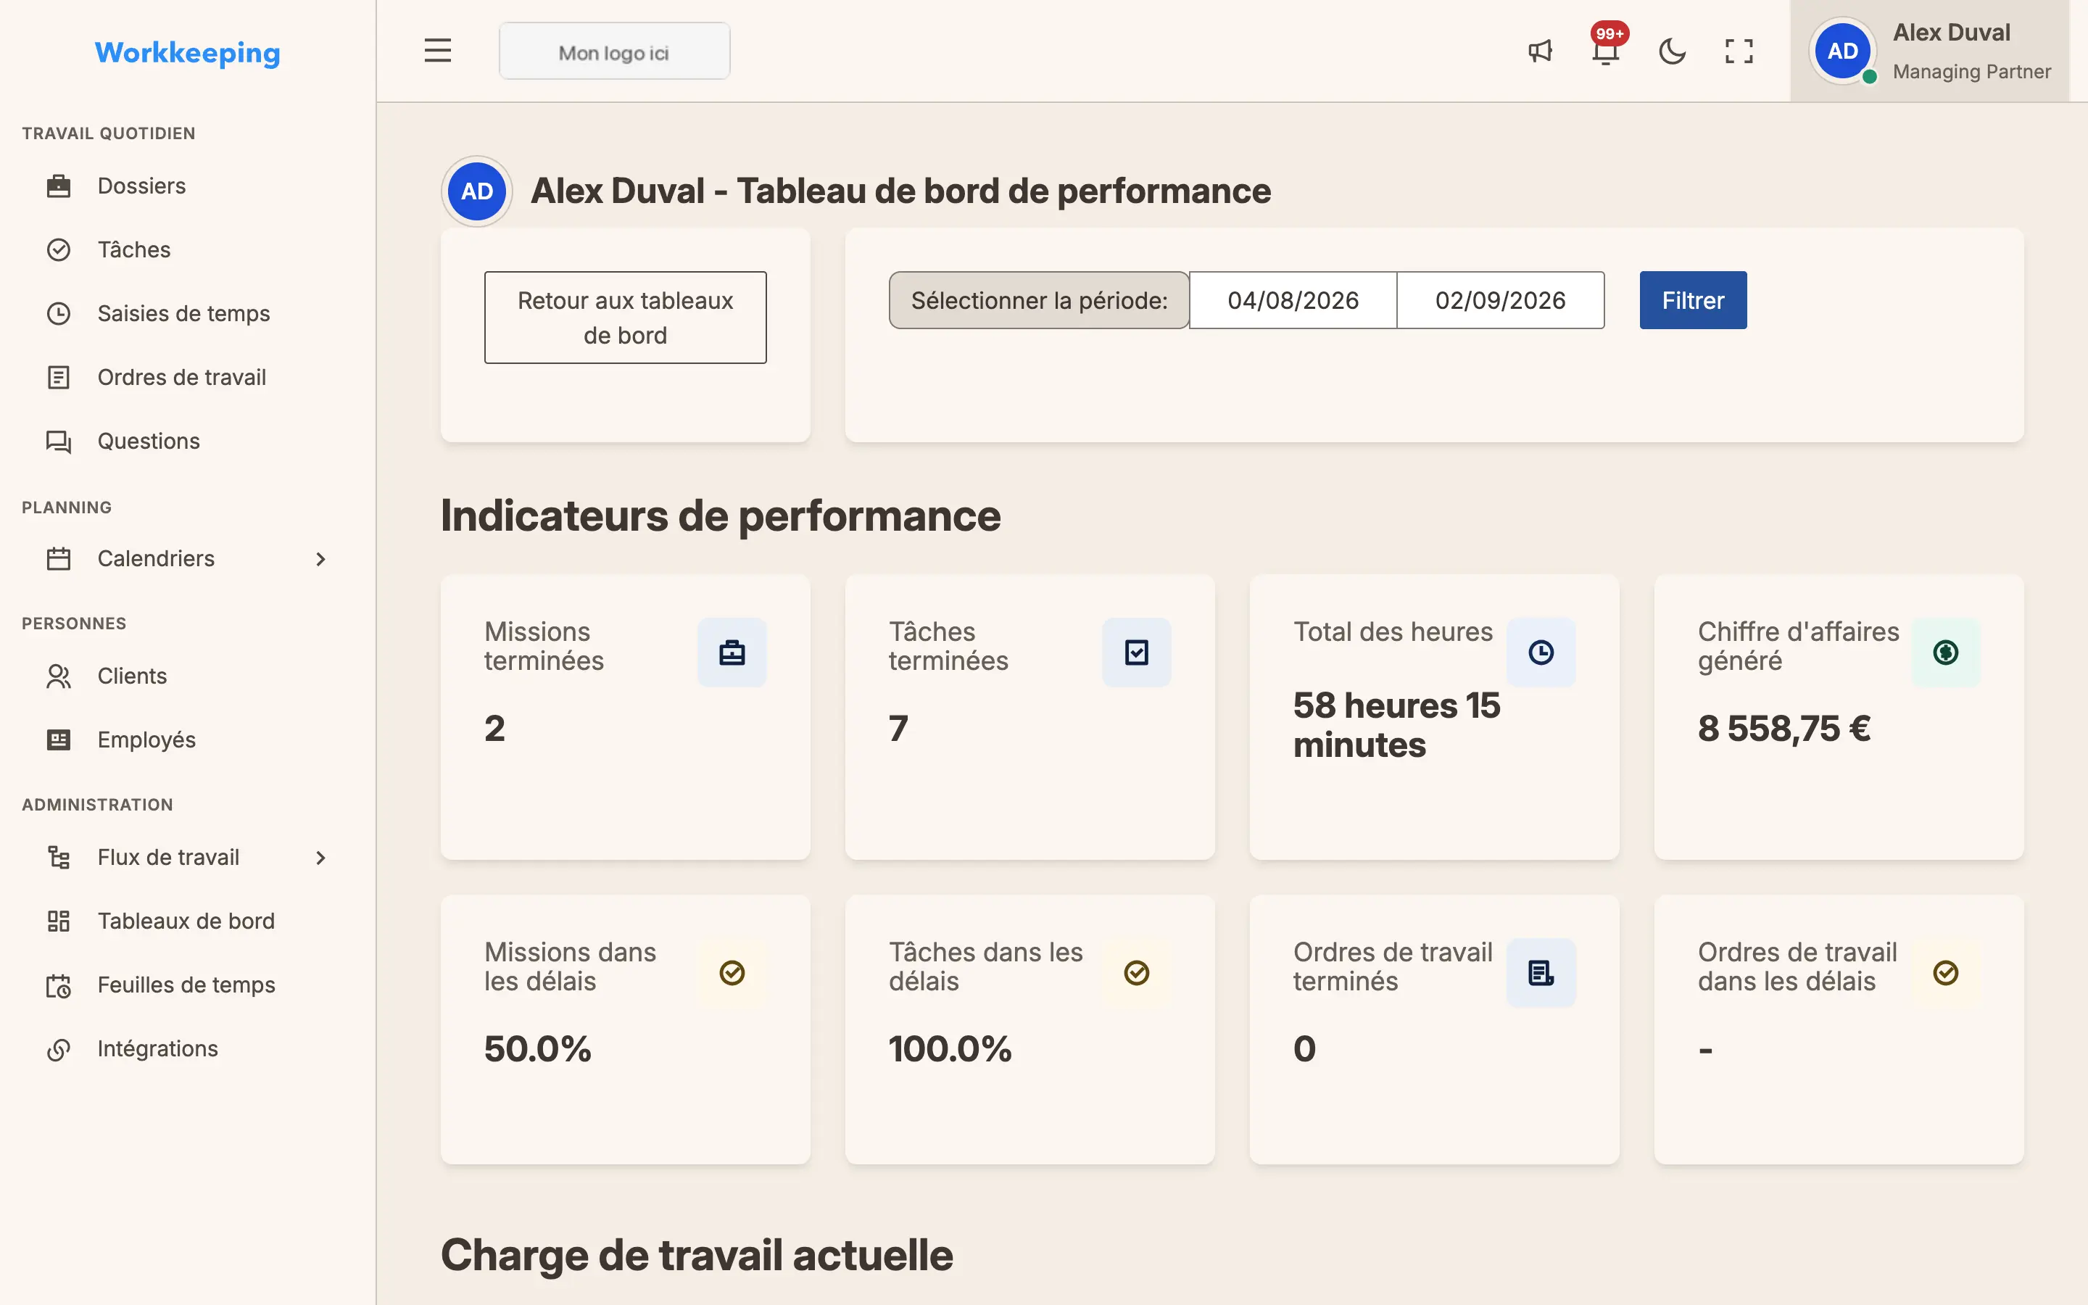Click Retour aux tableaux de bord button
The image size is (2088, 1305).
[x=626, y=318]
